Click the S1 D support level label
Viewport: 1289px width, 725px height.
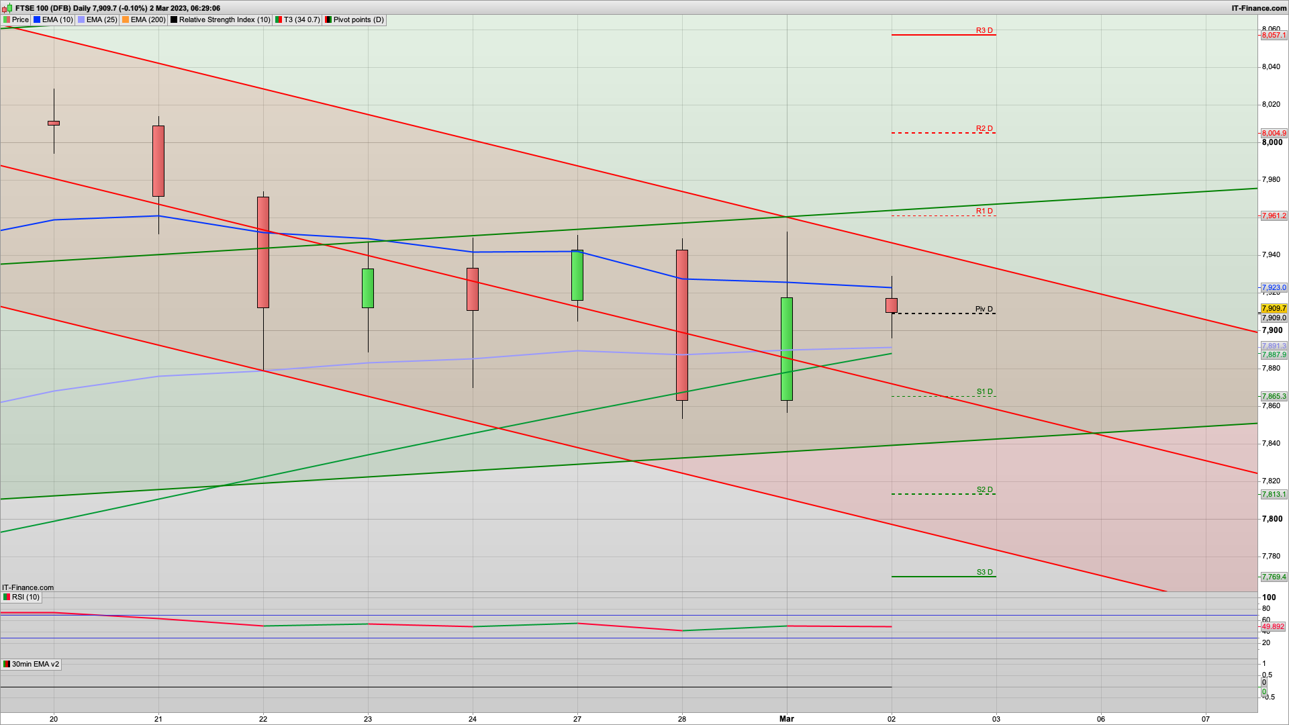(984, 391)
